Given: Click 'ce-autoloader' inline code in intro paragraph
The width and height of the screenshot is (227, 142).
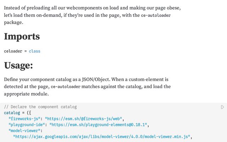Looking at the screenshot, I should pos(156,16).
